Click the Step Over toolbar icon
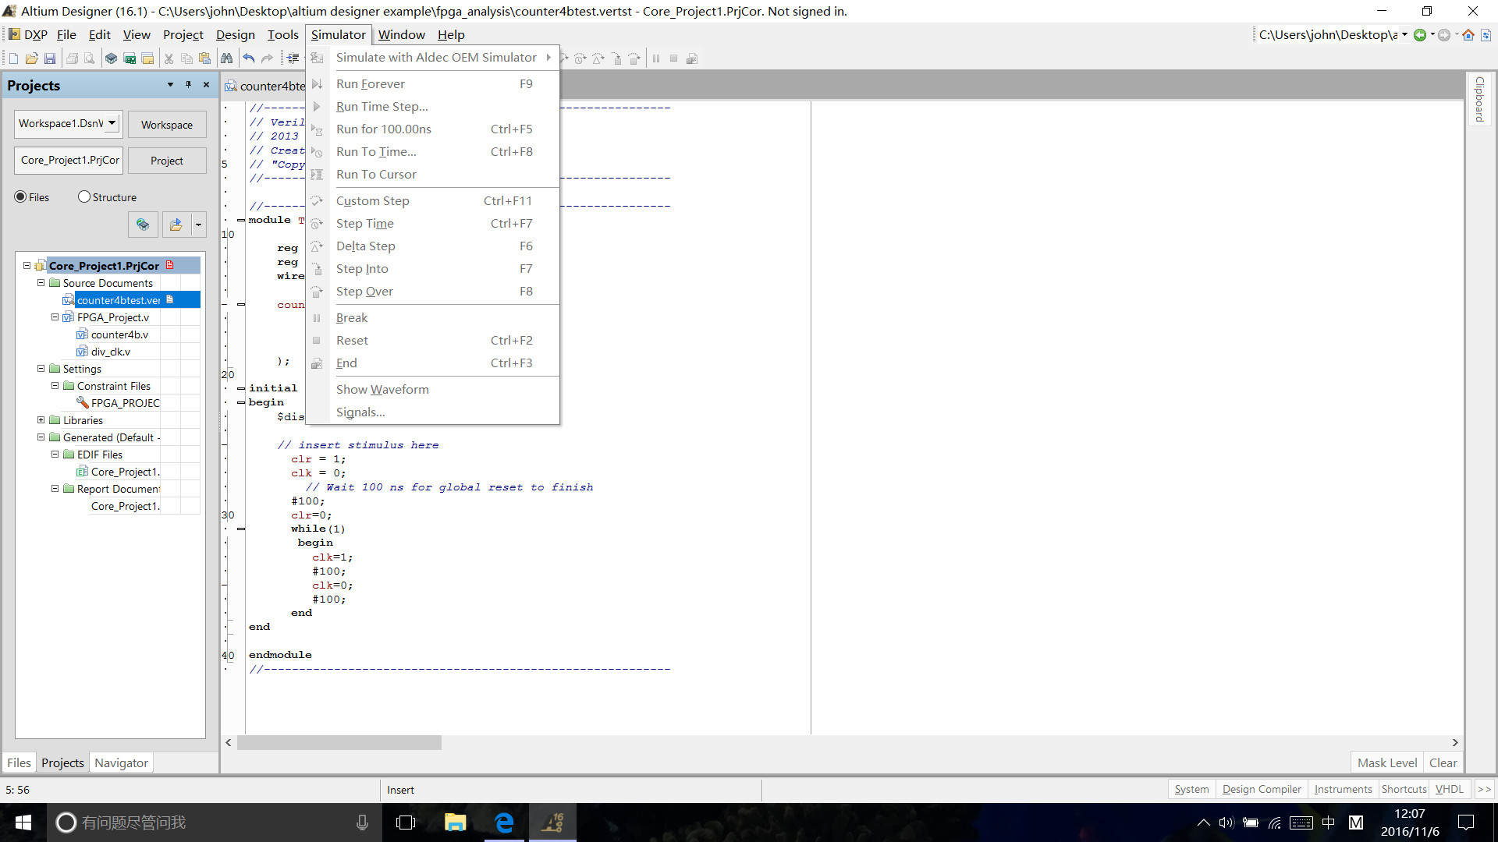The width and height of the screenshot is (1498, 842). click(634, 58)
